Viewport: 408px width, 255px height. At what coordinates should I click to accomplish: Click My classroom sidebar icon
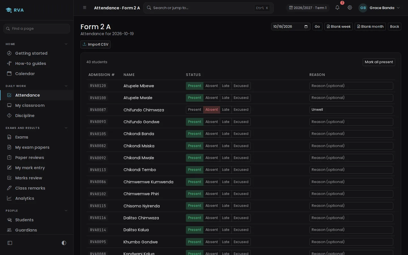click(9, 105)
